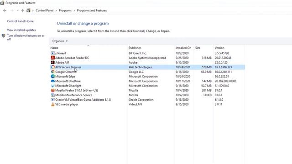This screenshot has height=164, width=292.
Task: Sort by the Installed On column header
Action: [x=183, y=48]
